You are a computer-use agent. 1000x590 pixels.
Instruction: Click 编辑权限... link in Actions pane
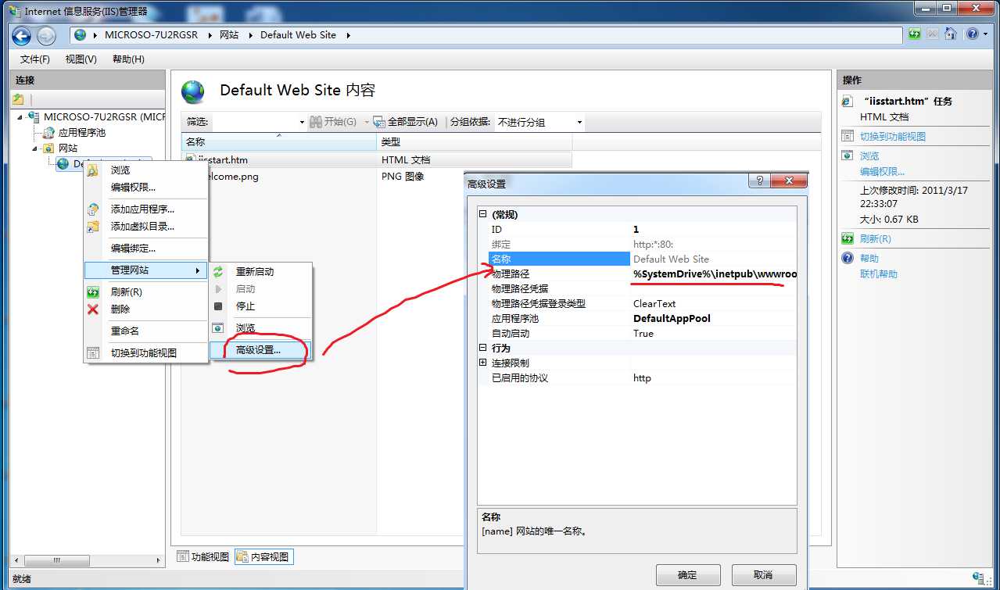882,172
